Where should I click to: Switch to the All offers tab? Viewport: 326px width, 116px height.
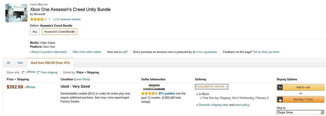[x=8, y=63]
